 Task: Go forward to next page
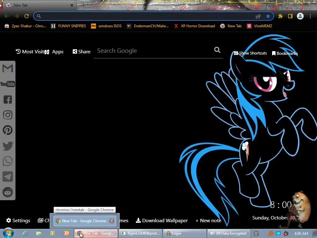click(x=17, y=16)
